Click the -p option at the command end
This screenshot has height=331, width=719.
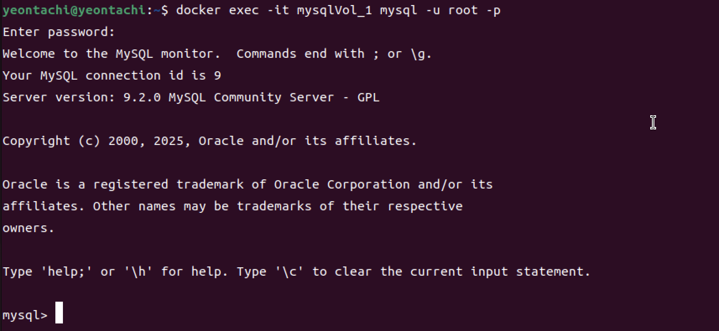click(493, 10)
